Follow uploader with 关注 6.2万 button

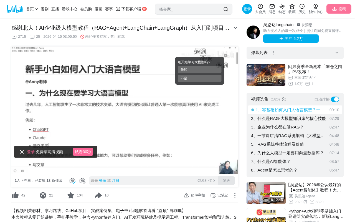coord(291,39)
